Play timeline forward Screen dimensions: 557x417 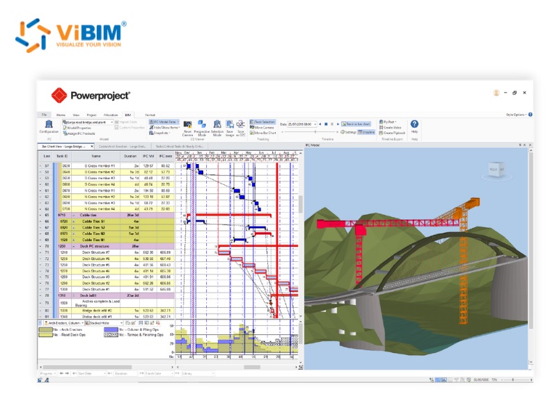pyautogui.click(x=338, y=124)
